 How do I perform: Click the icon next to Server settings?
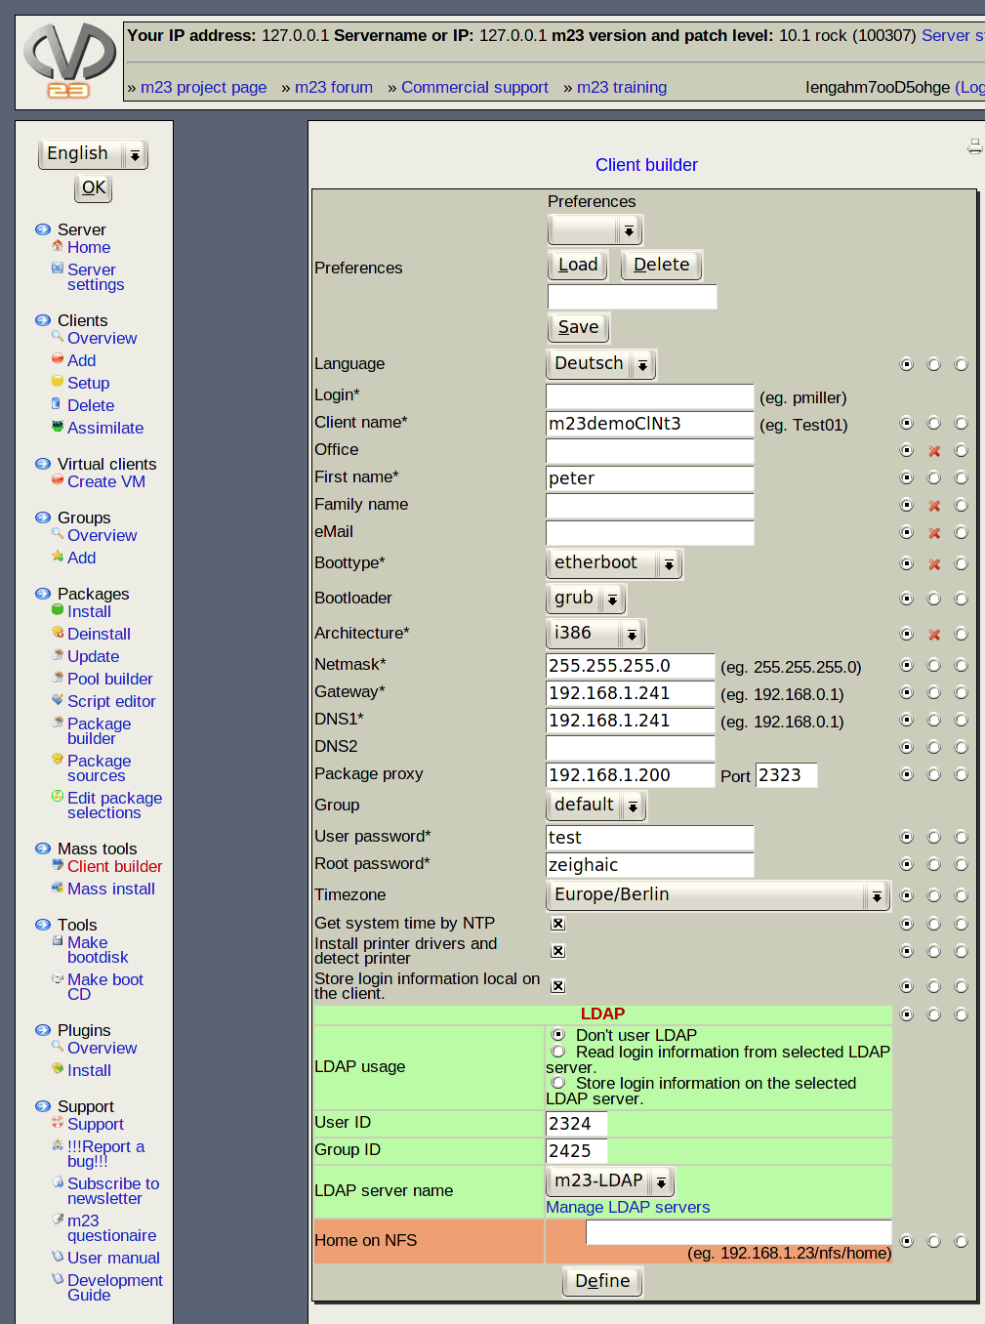[x=58, y=269]
